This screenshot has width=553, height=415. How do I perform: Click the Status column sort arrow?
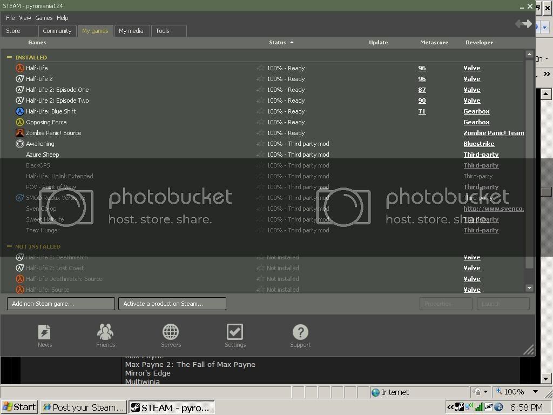292,42
